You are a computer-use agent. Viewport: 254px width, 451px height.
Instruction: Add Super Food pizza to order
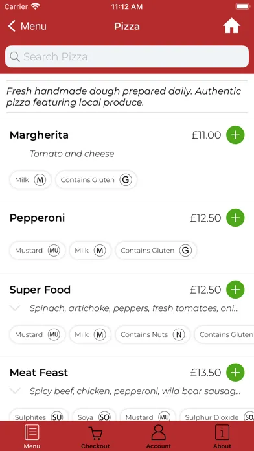coord(235,290)
